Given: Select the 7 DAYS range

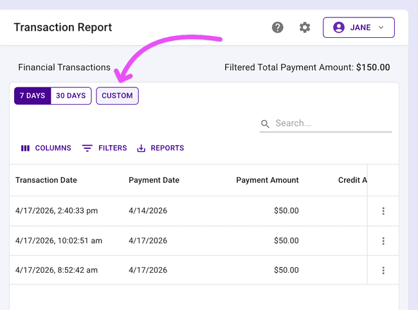Looking at the screenshot, I should [x=33, y=96].
